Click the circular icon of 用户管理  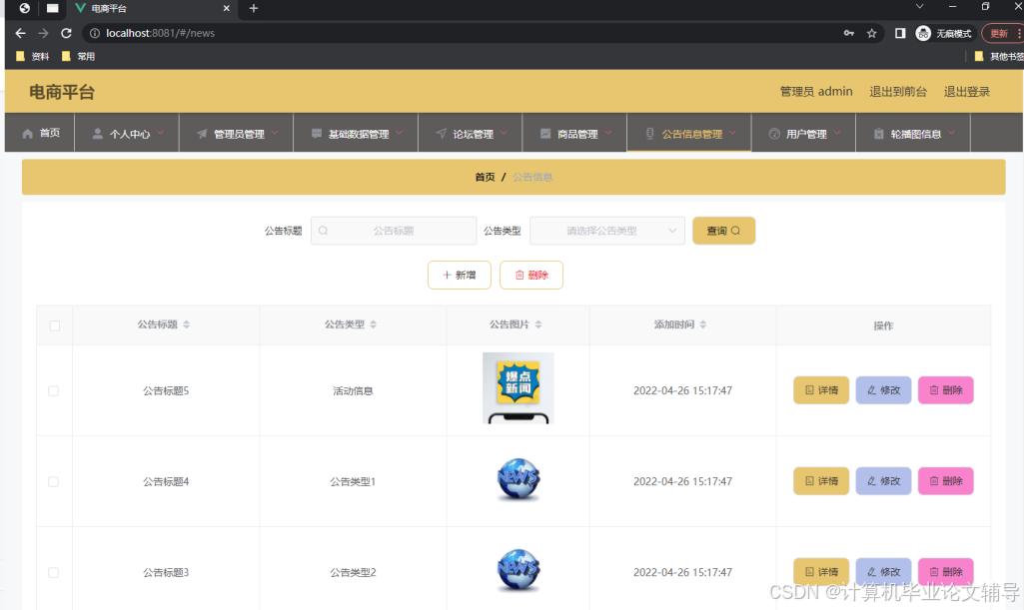(x=774, y=134)
